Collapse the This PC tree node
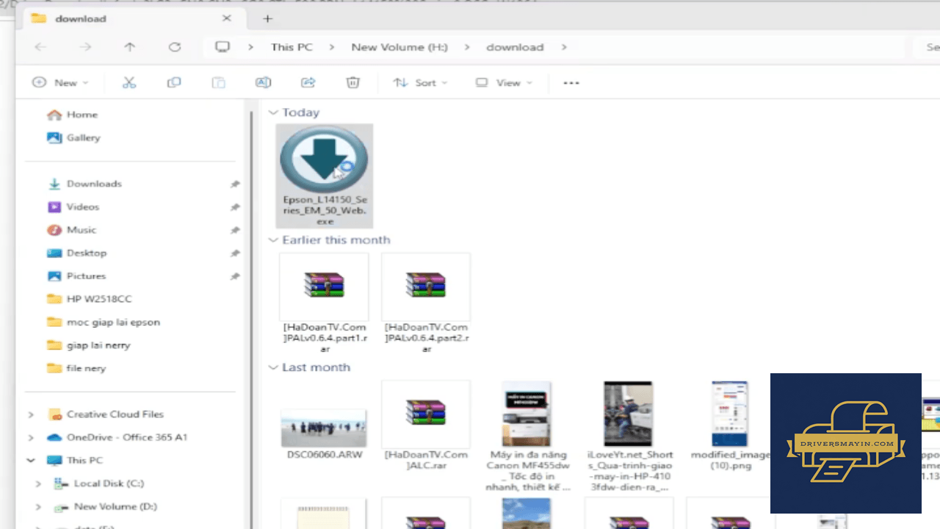940x529 pixels. [x=30, y=460]
